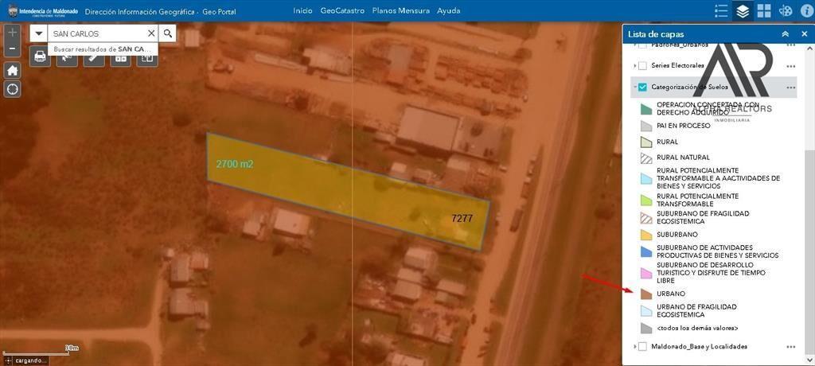This screenshot has width=815, height=366.
Task: Open the search source dropdown arrow
Action: coord(38,33)
